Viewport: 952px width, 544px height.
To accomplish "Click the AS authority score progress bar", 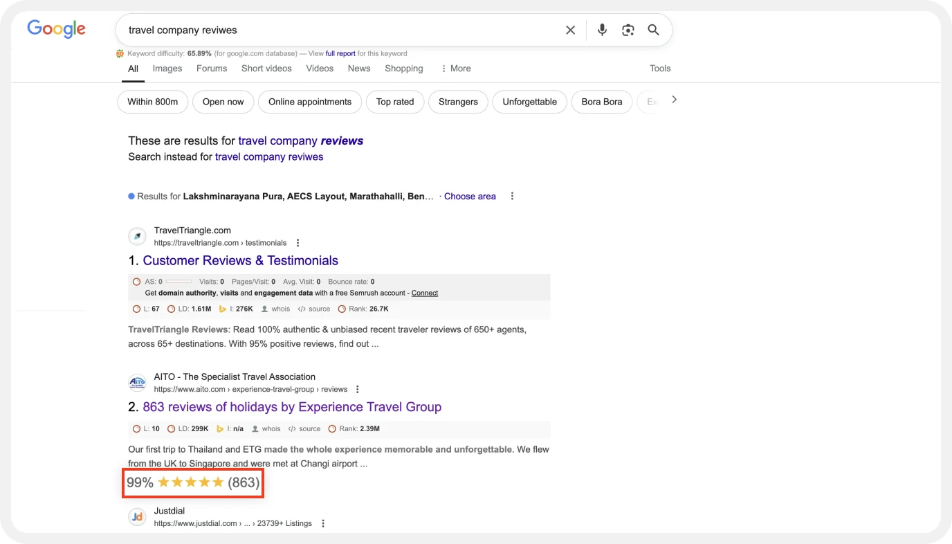I will point(178,282).
